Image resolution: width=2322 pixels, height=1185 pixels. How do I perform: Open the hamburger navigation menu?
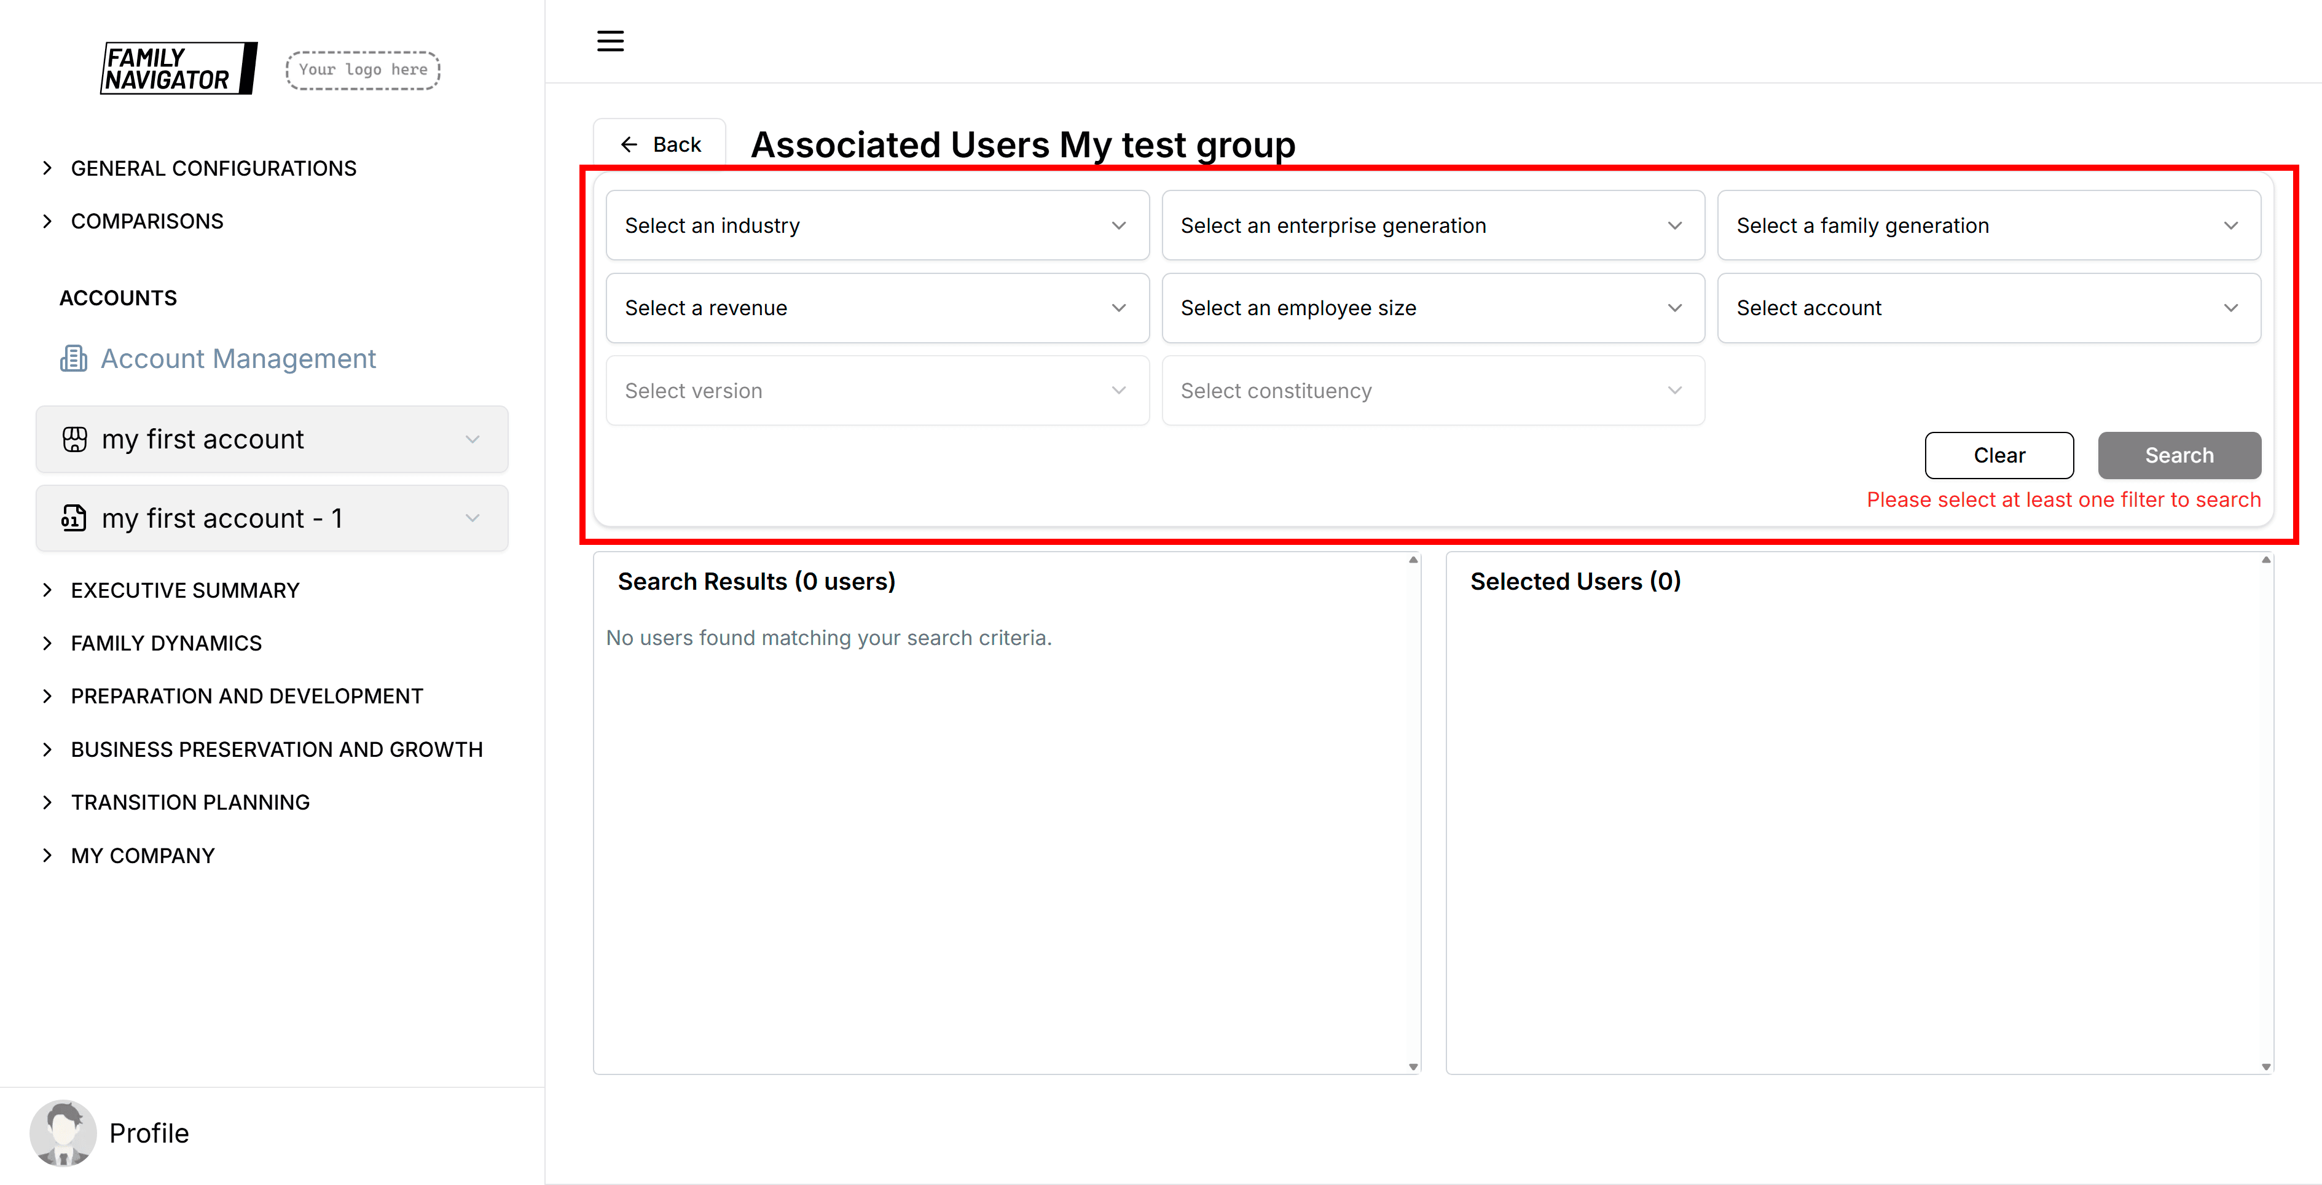tap(610, 41)
